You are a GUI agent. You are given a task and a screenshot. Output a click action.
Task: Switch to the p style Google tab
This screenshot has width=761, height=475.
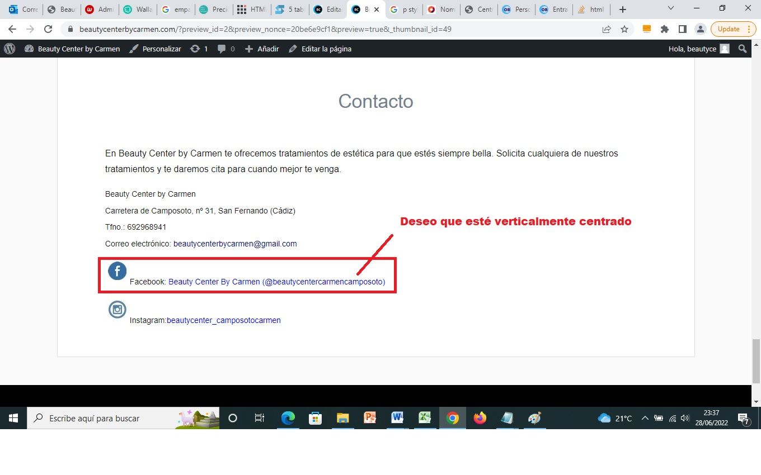(405, 9)
